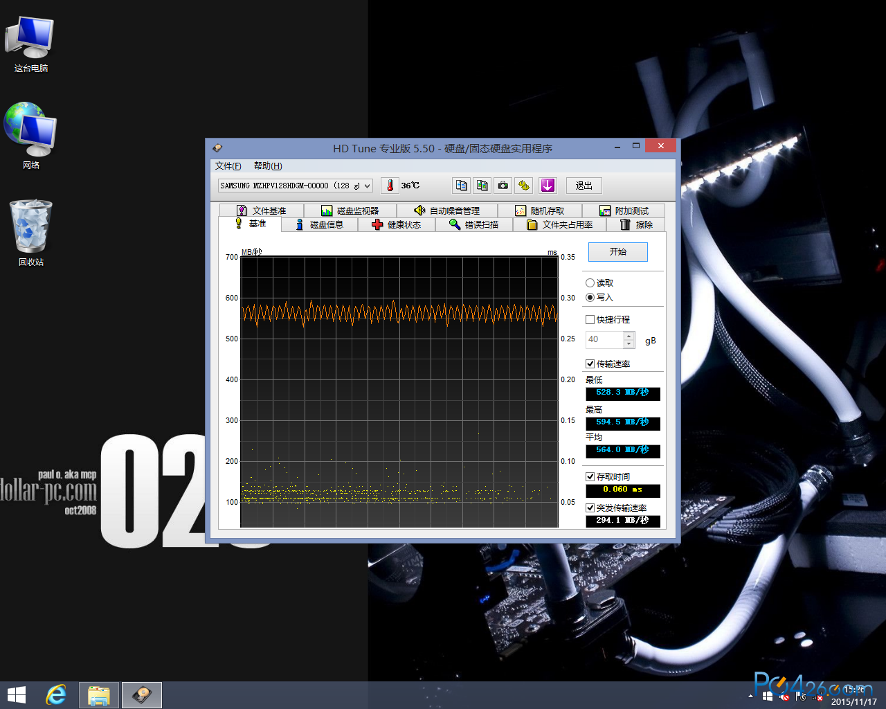The height and width of the screenshot is (709, 886).
Task: Click the purple down-arrow minimize-to-tray icon
Action: [548, 186]
